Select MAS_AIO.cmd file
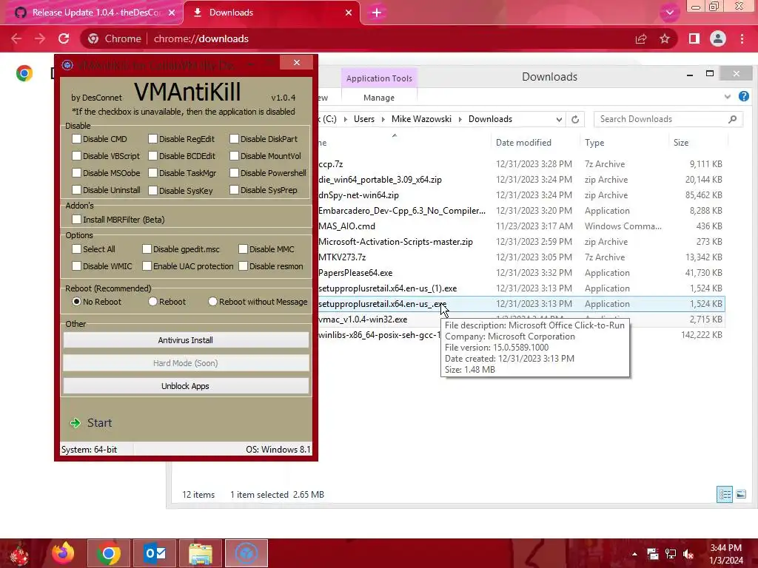The height and width of the screenshot is (568, 758). [346, 226]
